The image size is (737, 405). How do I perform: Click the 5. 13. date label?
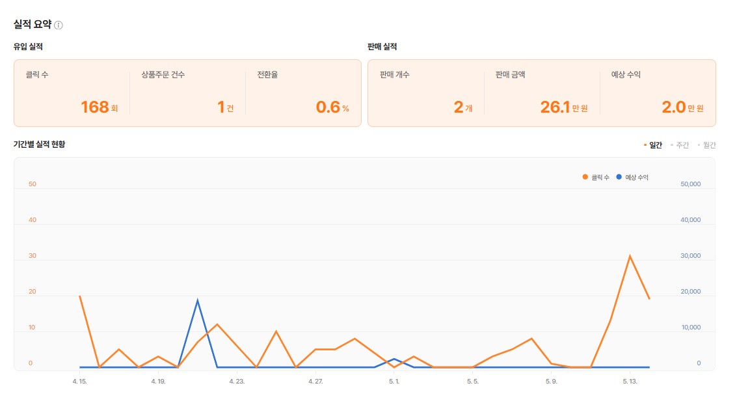(x=630, y=382)
